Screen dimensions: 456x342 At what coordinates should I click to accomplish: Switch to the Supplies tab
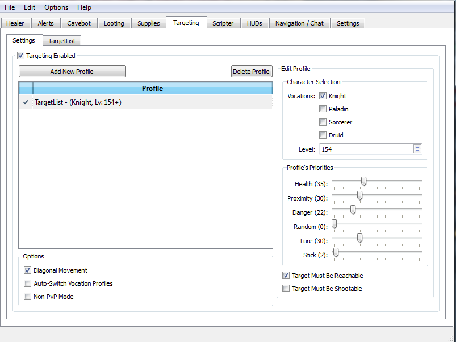pos(149,23)
